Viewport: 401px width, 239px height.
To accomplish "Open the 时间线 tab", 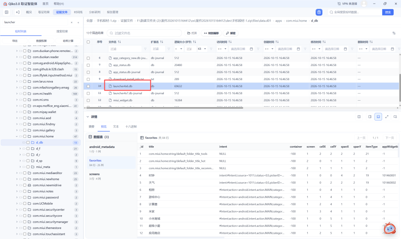I will [78, 12].
